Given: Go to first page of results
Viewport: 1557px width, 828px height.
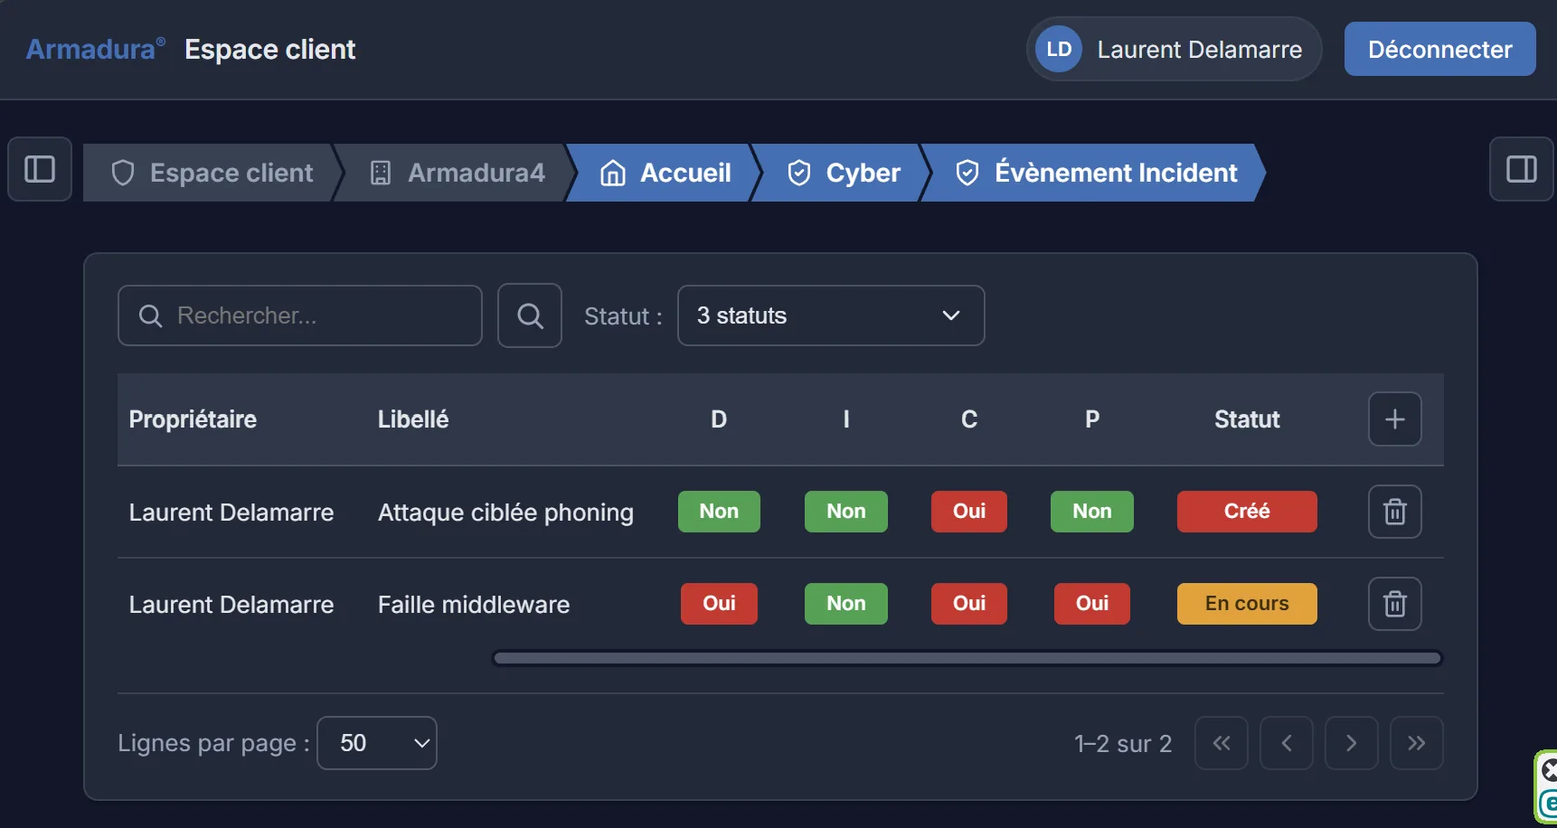Looking at the screenshot, I should (1222, 743).
